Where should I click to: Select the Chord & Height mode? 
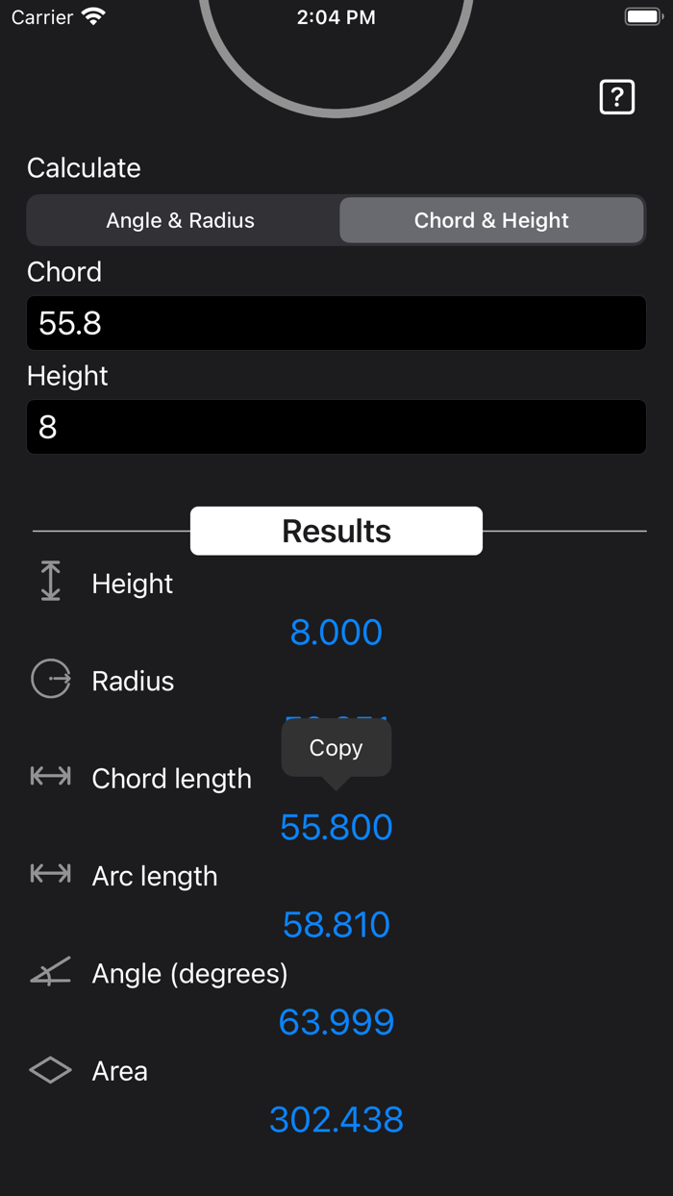491,220
